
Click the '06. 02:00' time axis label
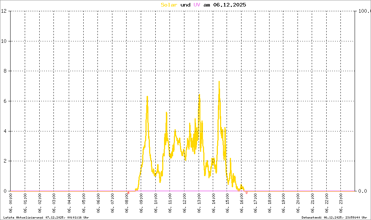(x=40, y=203)
